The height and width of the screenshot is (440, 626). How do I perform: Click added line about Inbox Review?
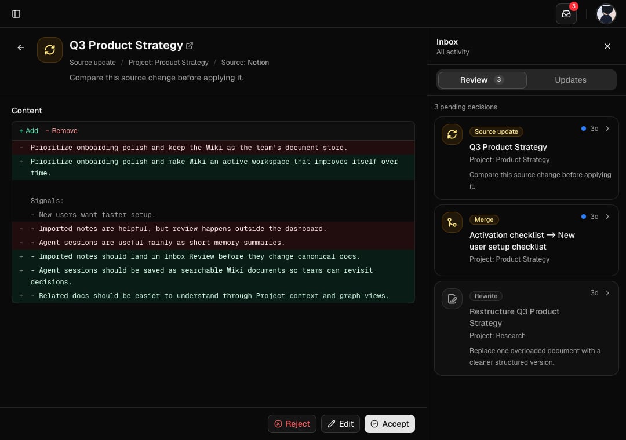click(213, 256)
